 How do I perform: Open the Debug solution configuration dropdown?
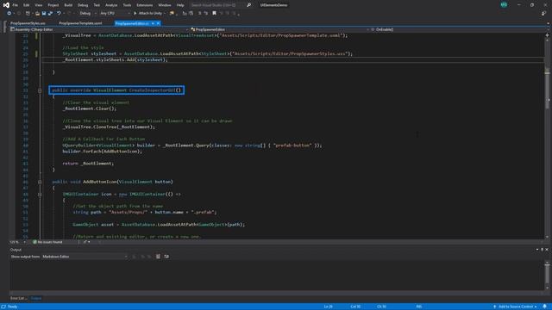88,14
